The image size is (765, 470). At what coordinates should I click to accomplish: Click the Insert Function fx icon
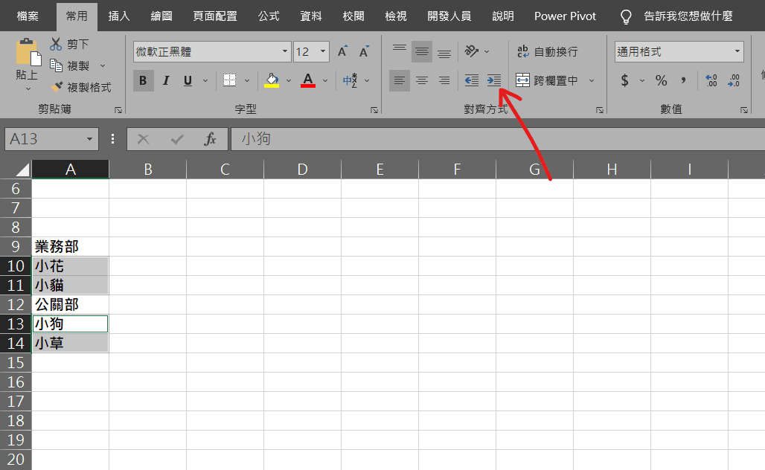click(x=211, y=139)
